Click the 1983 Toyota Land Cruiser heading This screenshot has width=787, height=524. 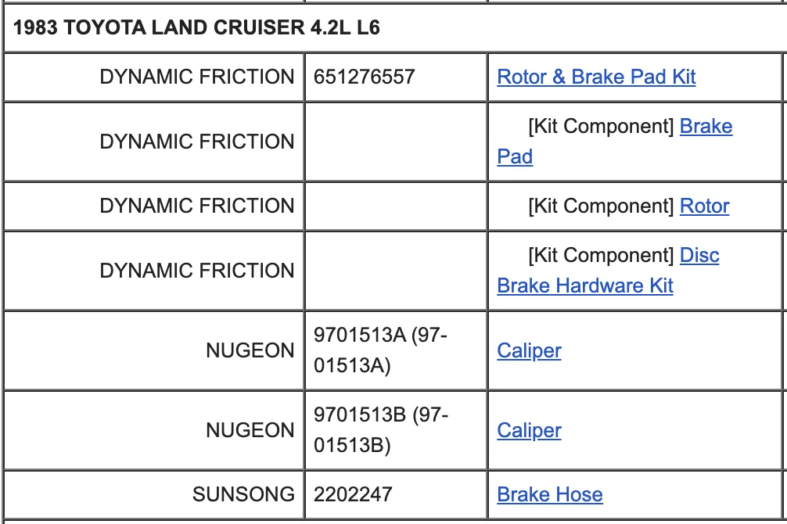(x=196, y=27)
